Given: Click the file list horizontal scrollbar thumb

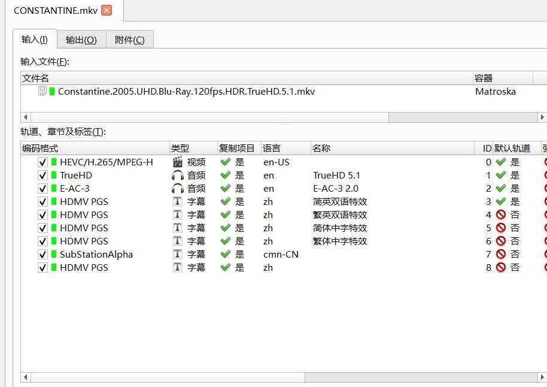Looking at the screenshot, I should click(x=209, y=117).
